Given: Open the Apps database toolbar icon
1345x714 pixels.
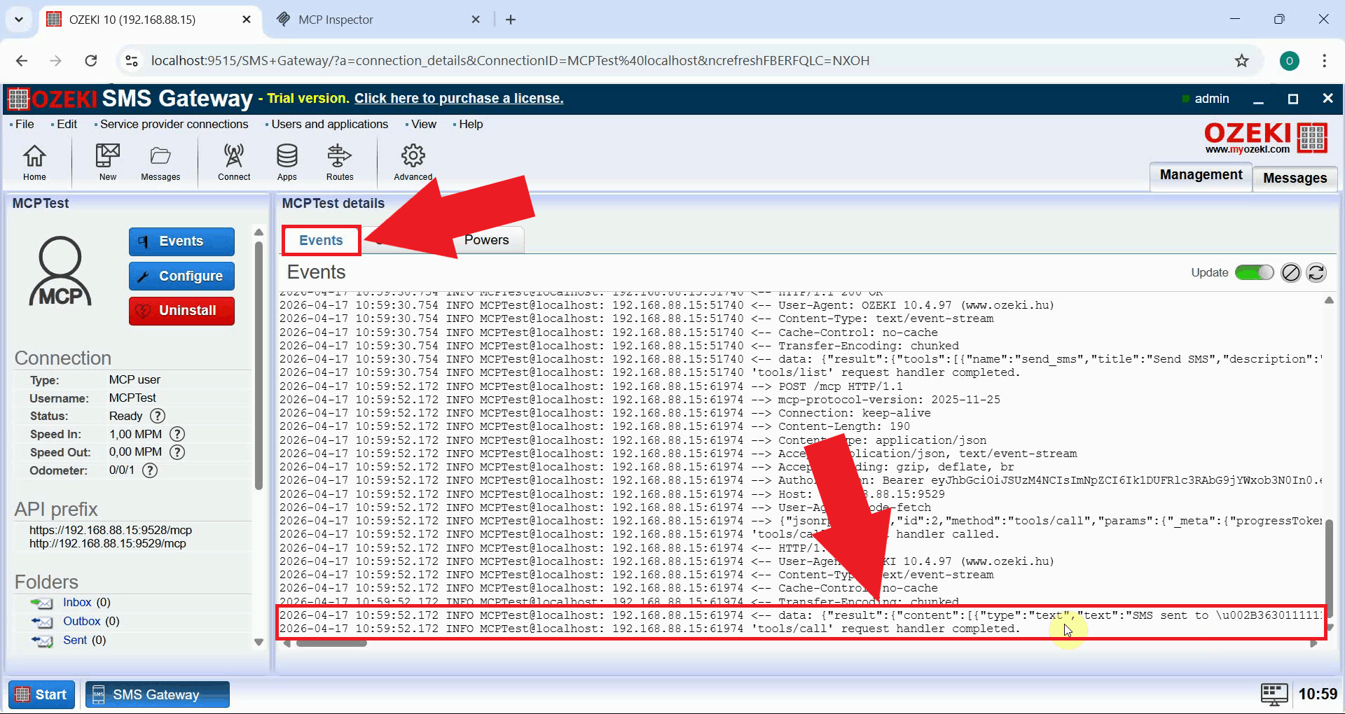Looking at the screenshot, I should 287,162.
